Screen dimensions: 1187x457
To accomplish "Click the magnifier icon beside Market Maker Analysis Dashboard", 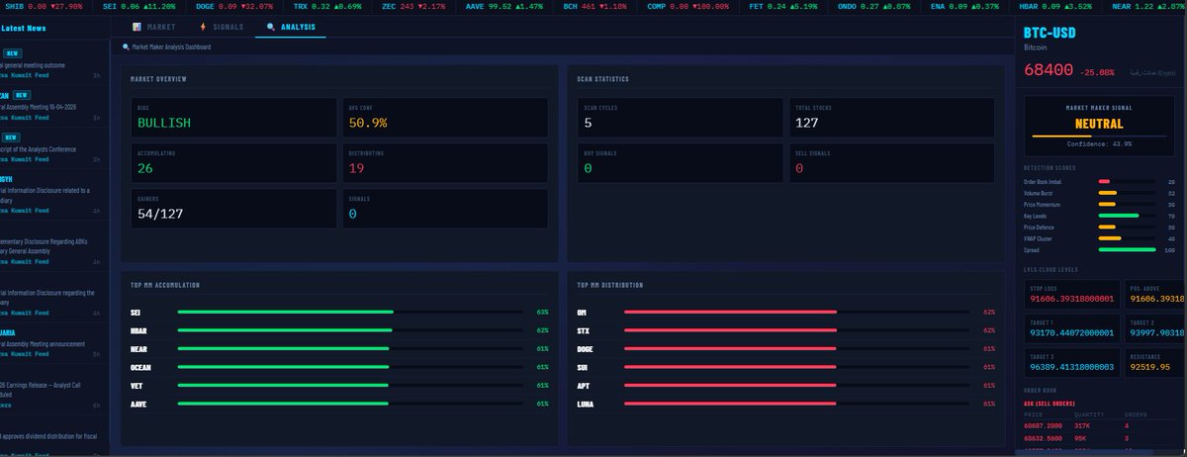I will [x=126, y=46].
